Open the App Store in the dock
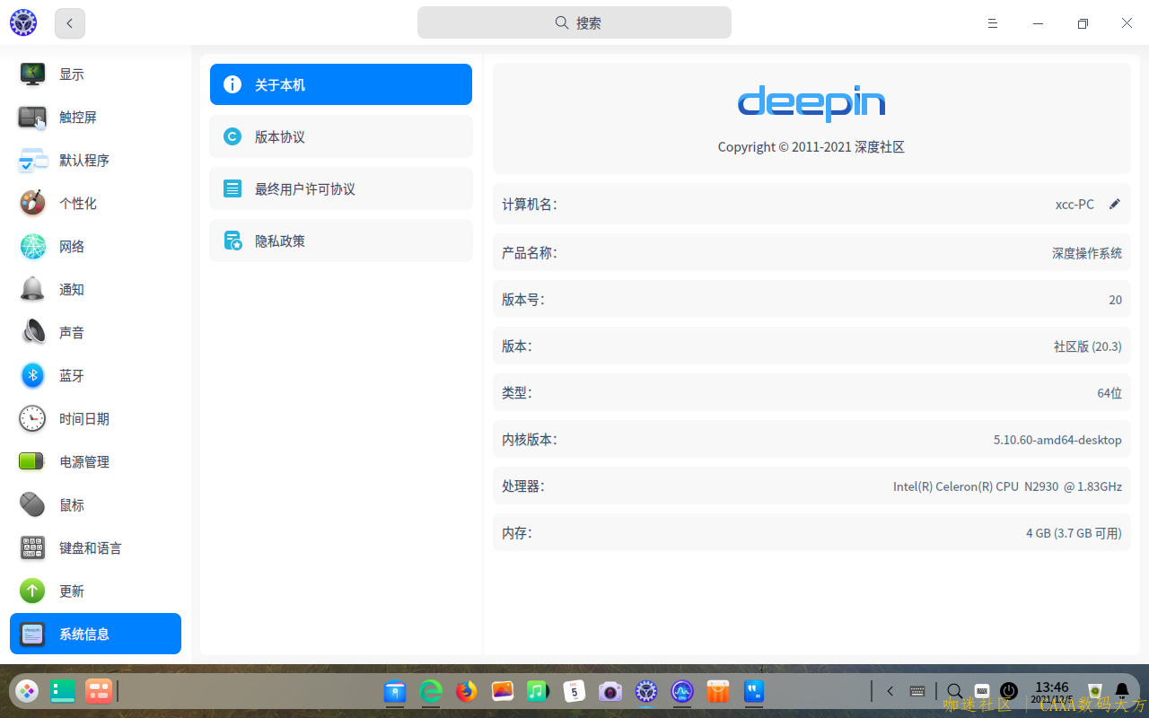Screen dimensions: 1149x718 click(718, 691)
